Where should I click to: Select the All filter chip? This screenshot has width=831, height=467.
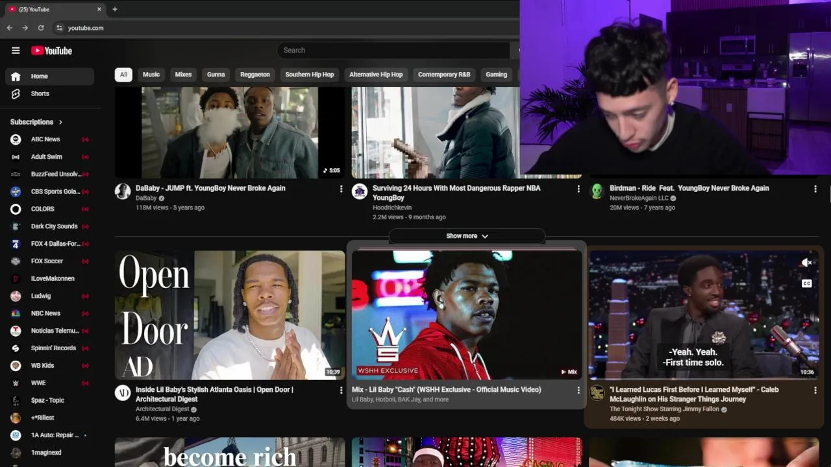pyautogui.click(x=123, y=75)
